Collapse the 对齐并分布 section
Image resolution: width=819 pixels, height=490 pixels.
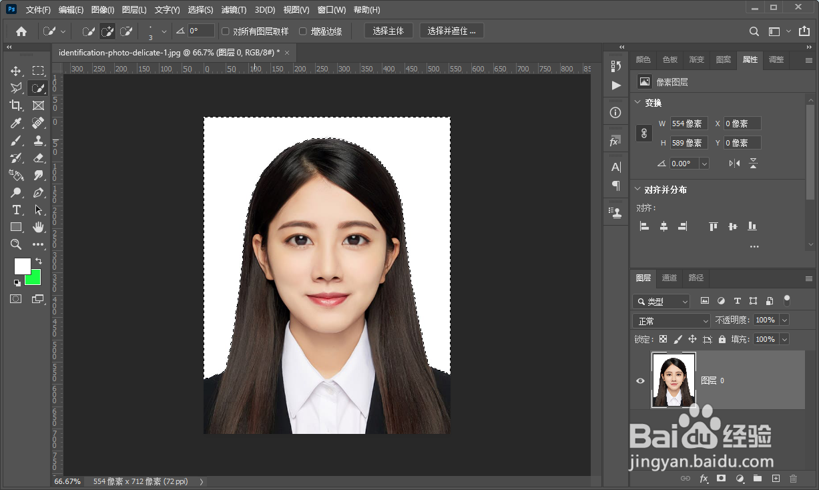click(637, 190)
